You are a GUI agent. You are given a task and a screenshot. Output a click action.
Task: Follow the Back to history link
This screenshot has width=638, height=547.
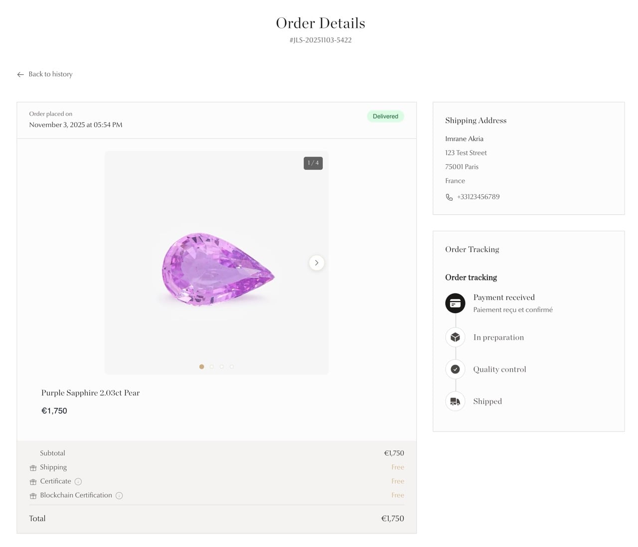(50, 74)
